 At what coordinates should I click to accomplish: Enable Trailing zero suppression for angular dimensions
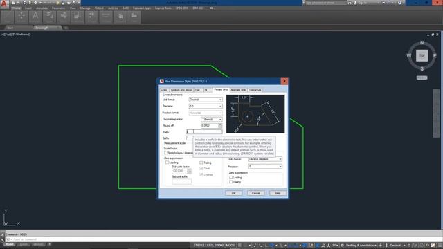point(230,182)
